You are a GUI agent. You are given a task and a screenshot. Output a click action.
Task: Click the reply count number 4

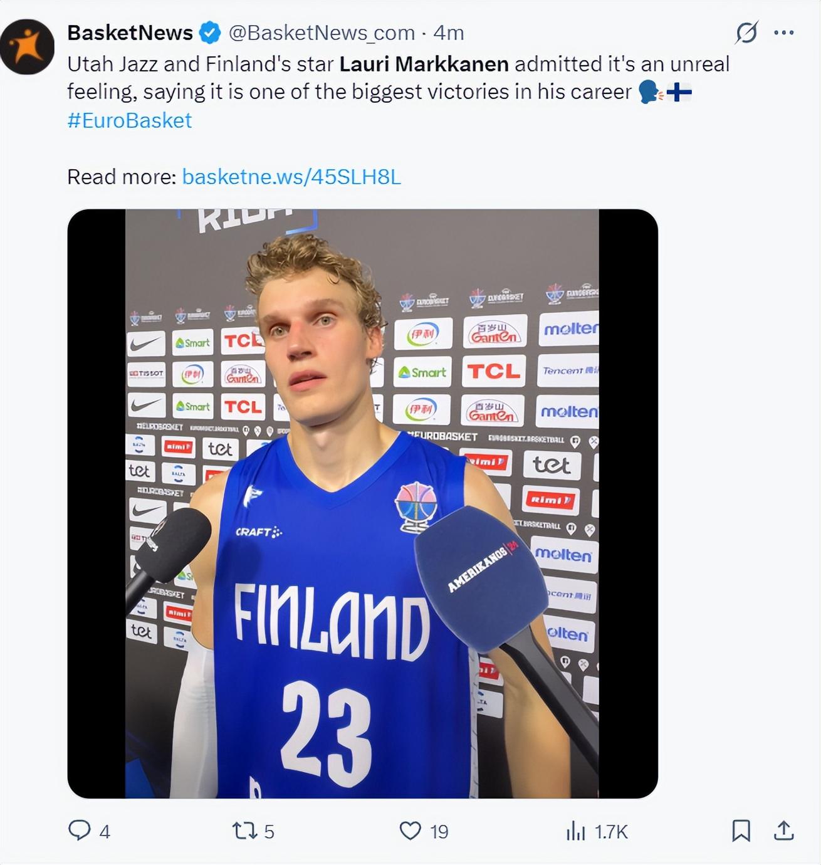click(x=105, y=832)
